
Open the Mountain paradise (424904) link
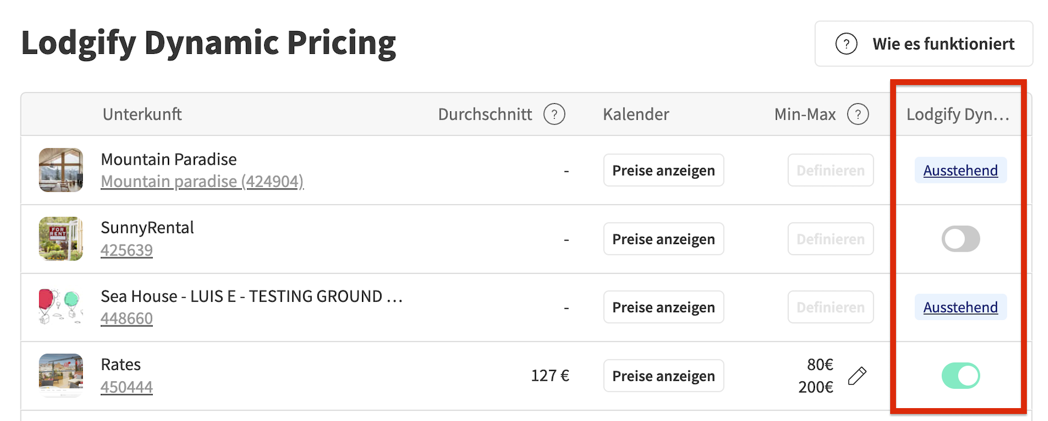(202, 182)
